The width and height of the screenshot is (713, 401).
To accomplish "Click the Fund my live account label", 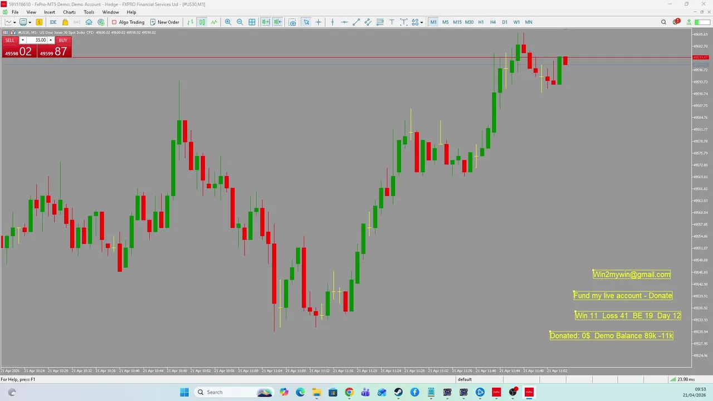I will pos(623,295).
